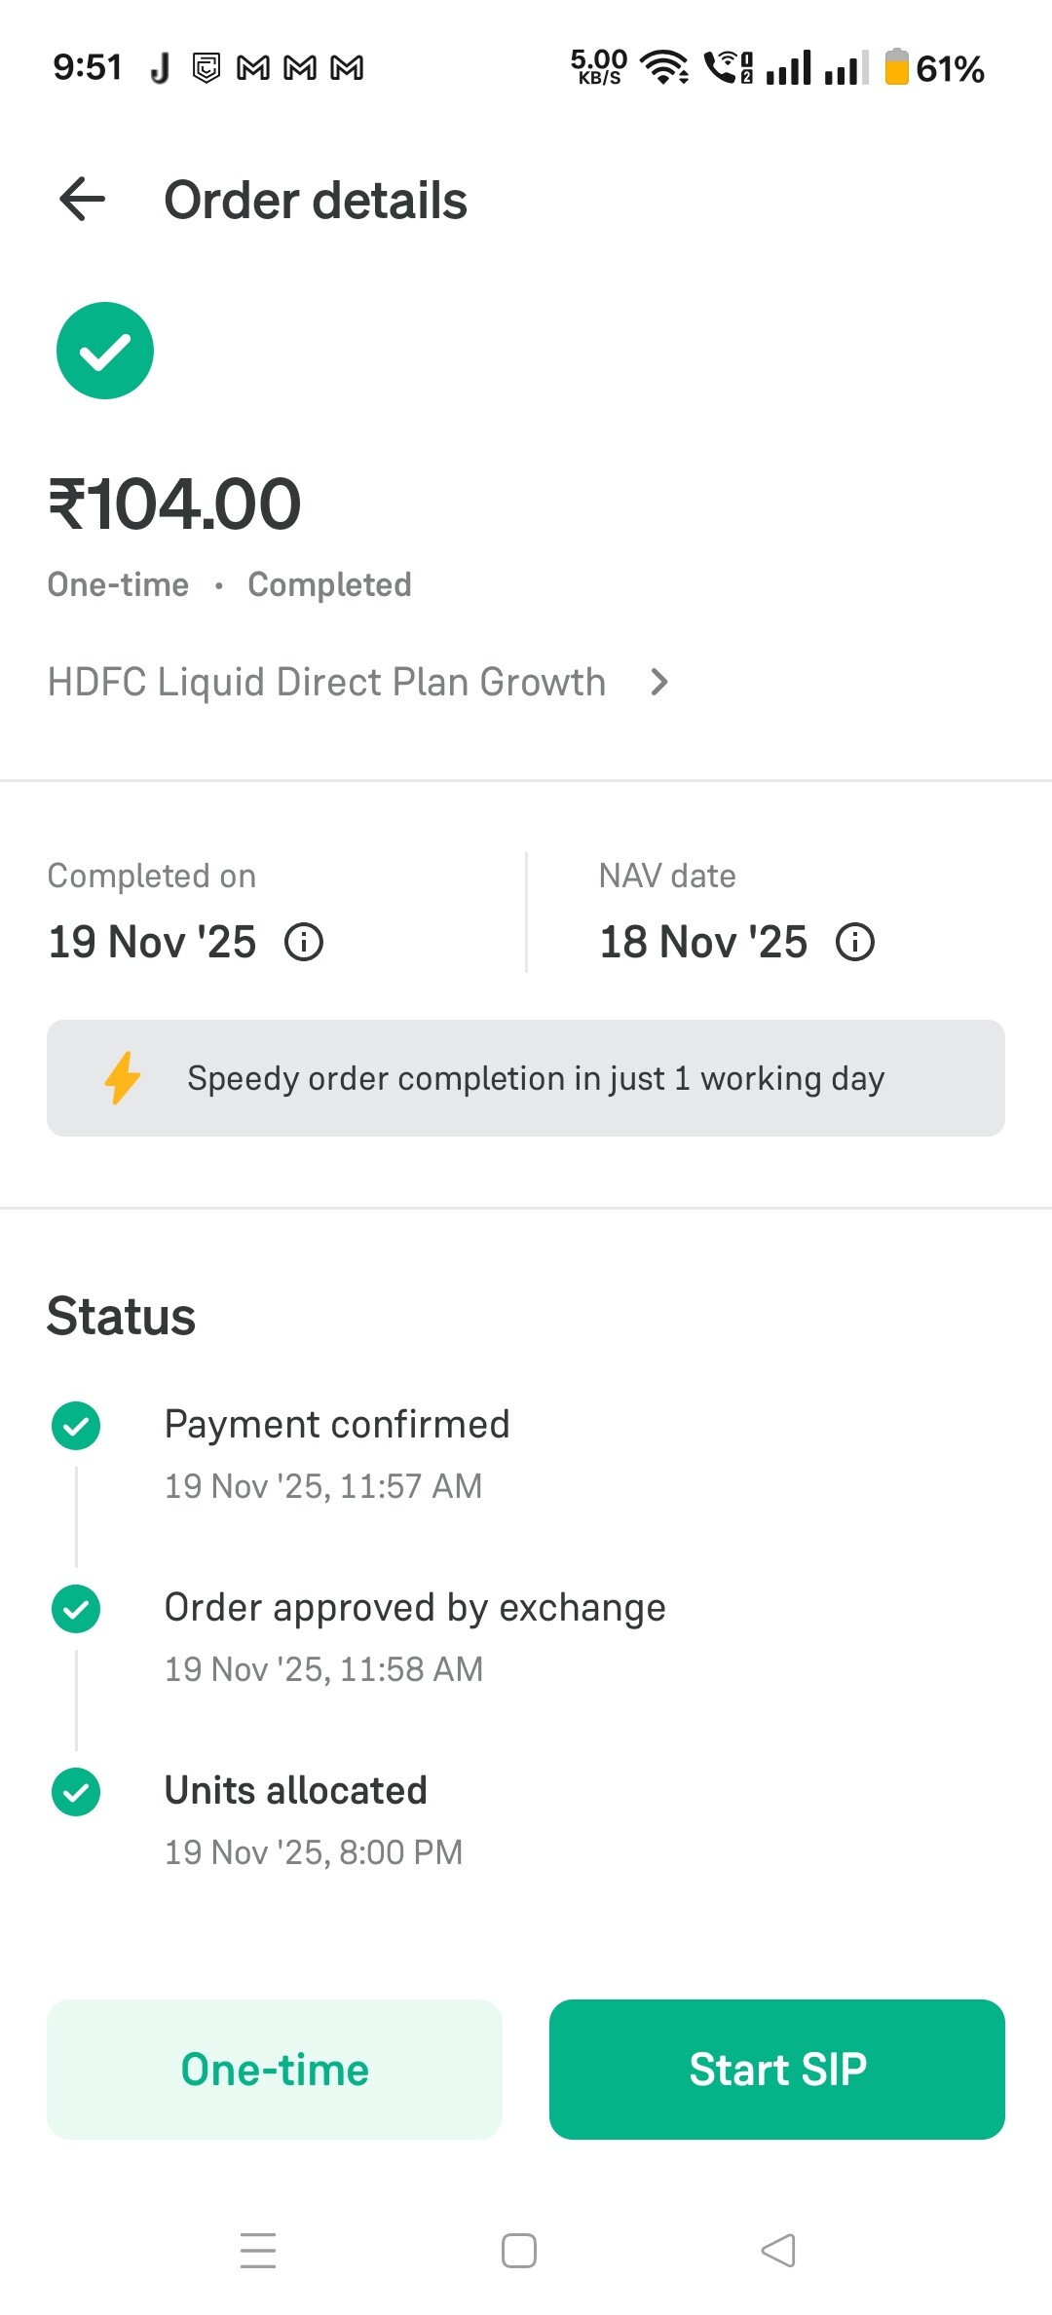Tap the battery 61% status indicator

coord(935,68)
